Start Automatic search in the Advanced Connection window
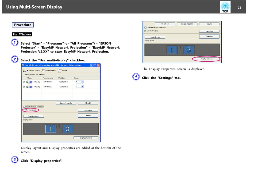This screenshot has width=254, height=176. click(x=32, y=71)
